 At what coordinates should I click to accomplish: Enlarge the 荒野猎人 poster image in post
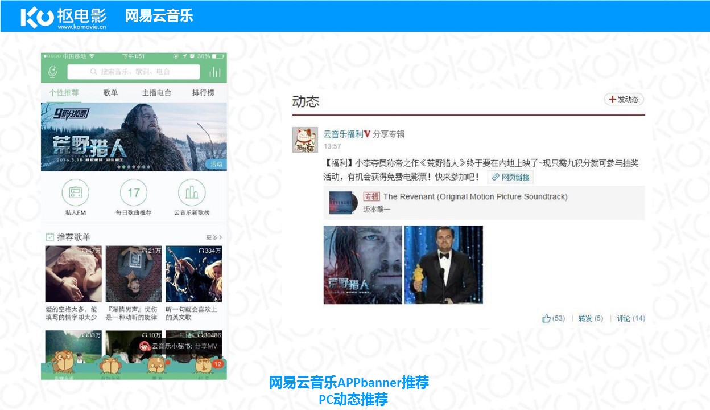pos(363,265)
